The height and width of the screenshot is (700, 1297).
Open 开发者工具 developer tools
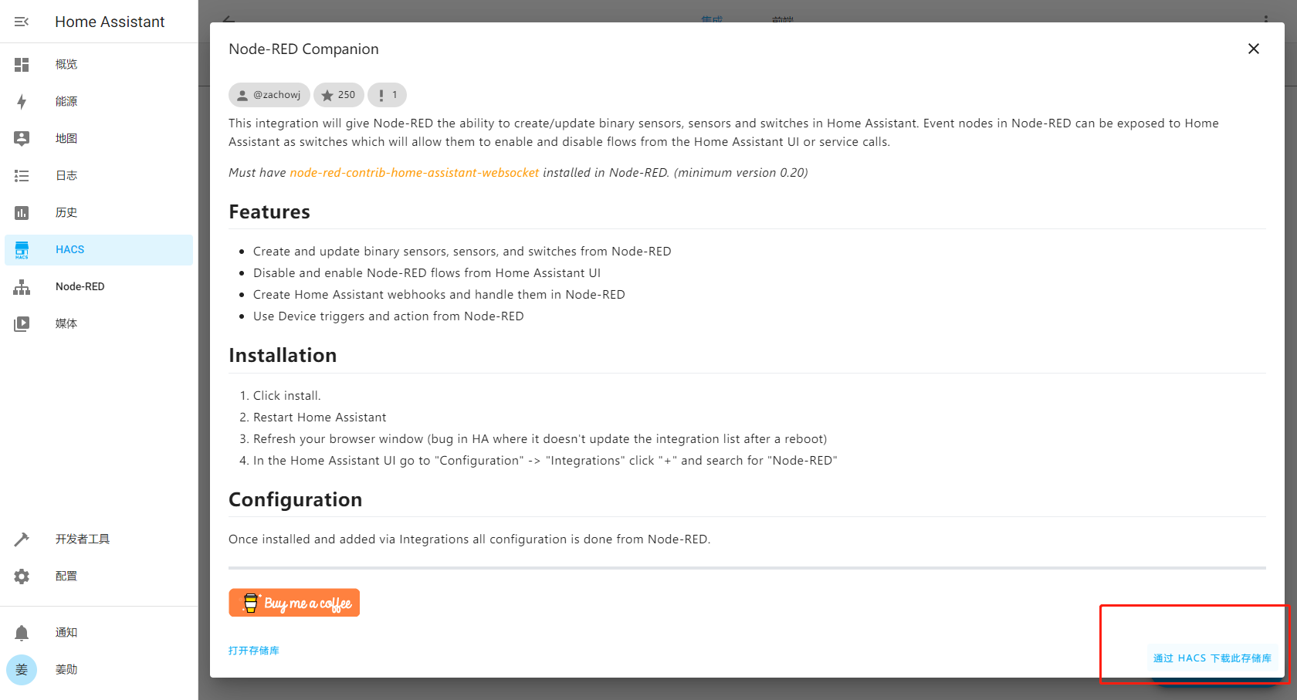(x=22, y=539)
